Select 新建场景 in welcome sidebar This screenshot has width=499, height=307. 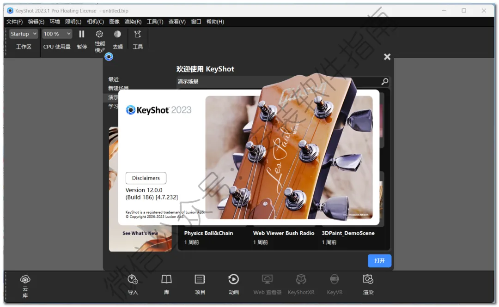pos(118,88)
